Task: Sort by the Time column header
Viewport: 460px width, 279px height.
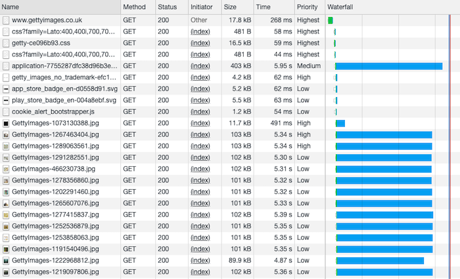Action: [263, 7]
